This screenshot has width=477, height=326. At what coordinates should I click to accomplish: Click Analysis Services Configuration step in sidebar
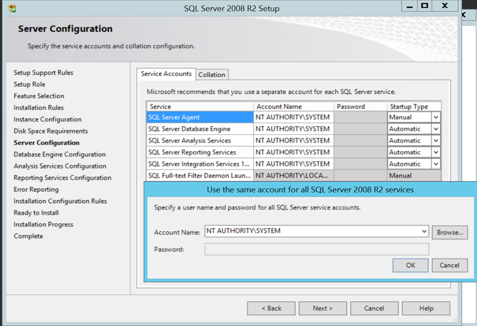[60, 166]
